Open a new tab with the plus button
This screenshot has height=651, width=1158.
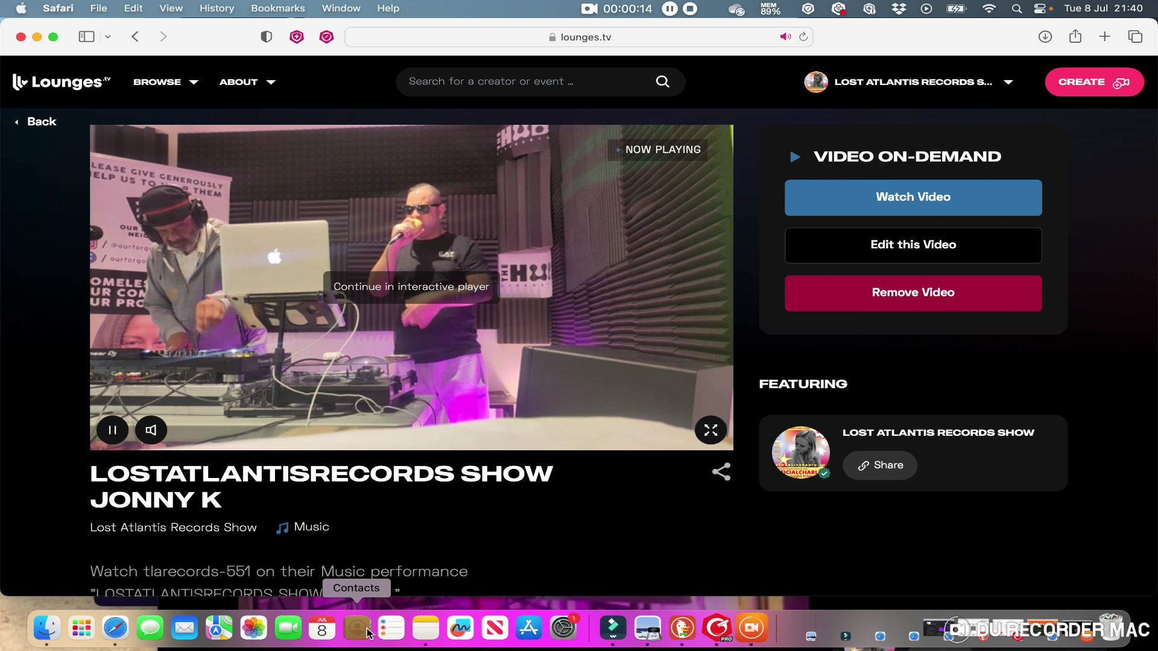pyautogui.click(x=1104, y=37)
